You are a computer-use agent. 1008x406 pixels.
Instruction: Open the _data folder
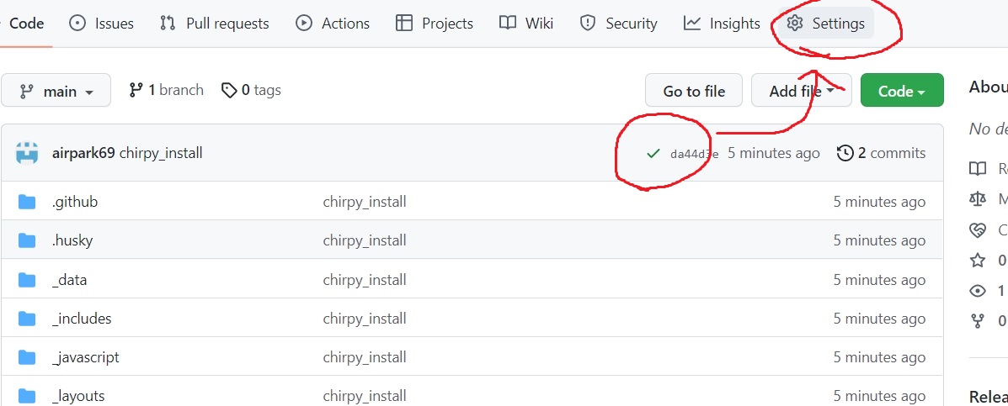[x=69, y=280]
